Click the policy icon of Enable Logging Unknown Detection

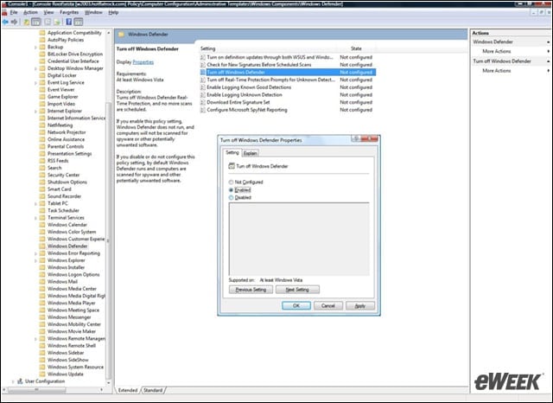click(203, 94)
